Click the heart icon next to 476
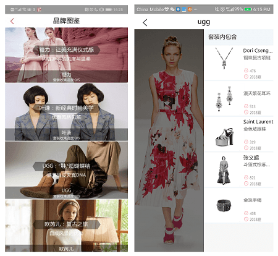This screenshot has width=278, height=256. click(246, 70)
